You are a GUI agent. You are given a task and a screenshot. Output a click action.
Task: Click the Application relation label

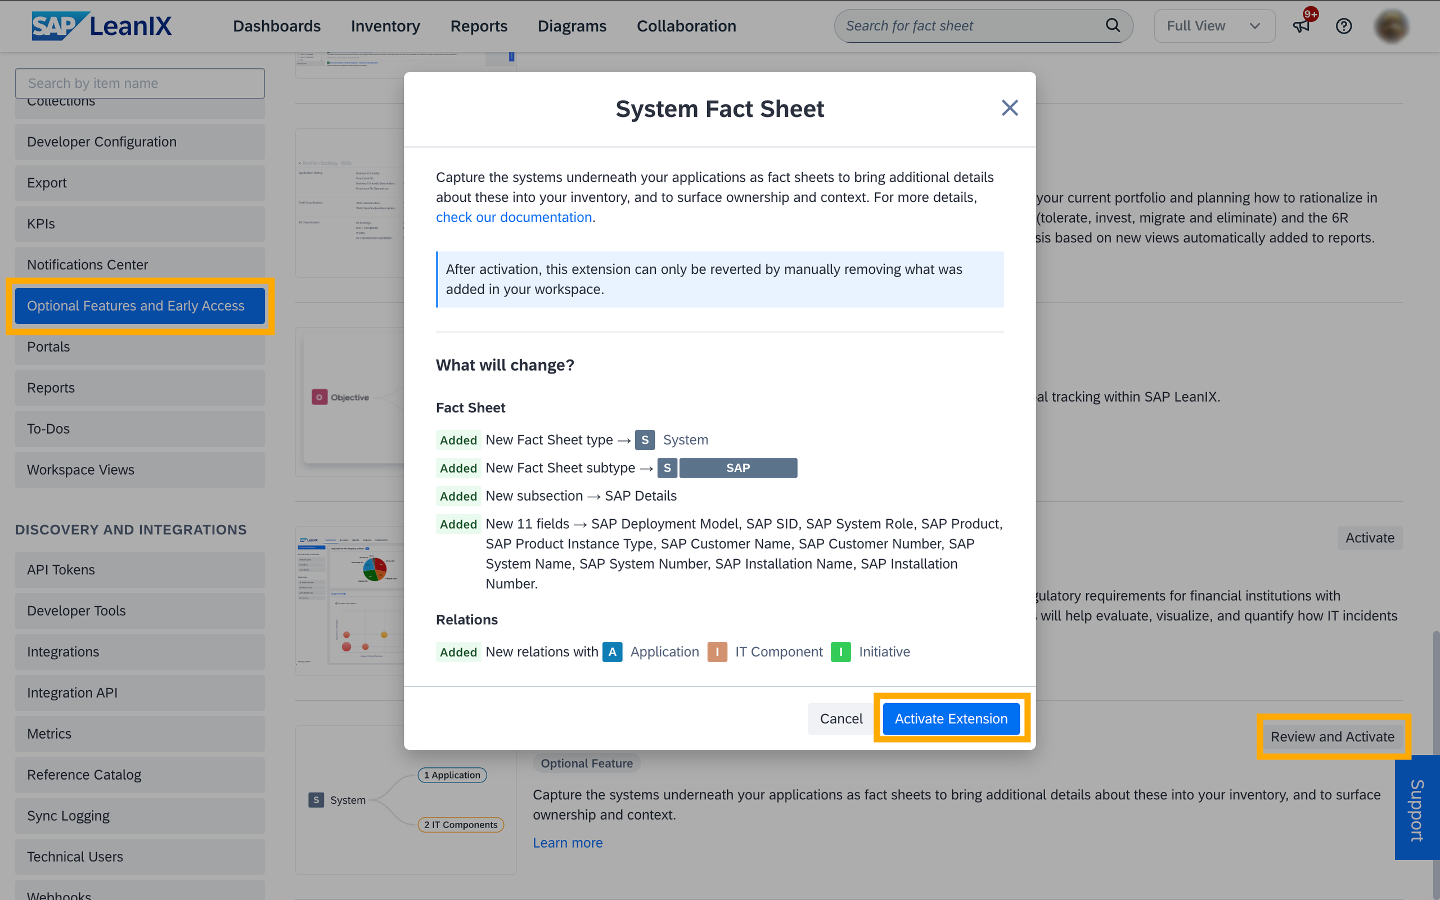tap(665, 652)
